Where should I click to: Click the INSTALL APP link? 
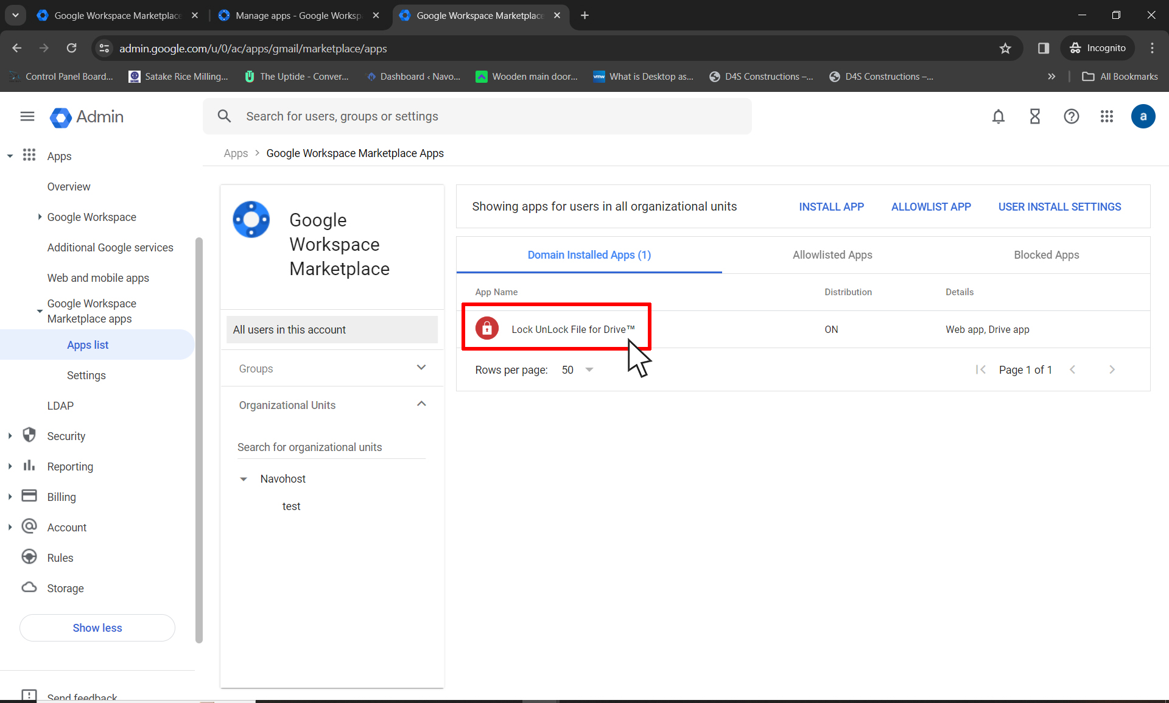[x=831, y=206]
